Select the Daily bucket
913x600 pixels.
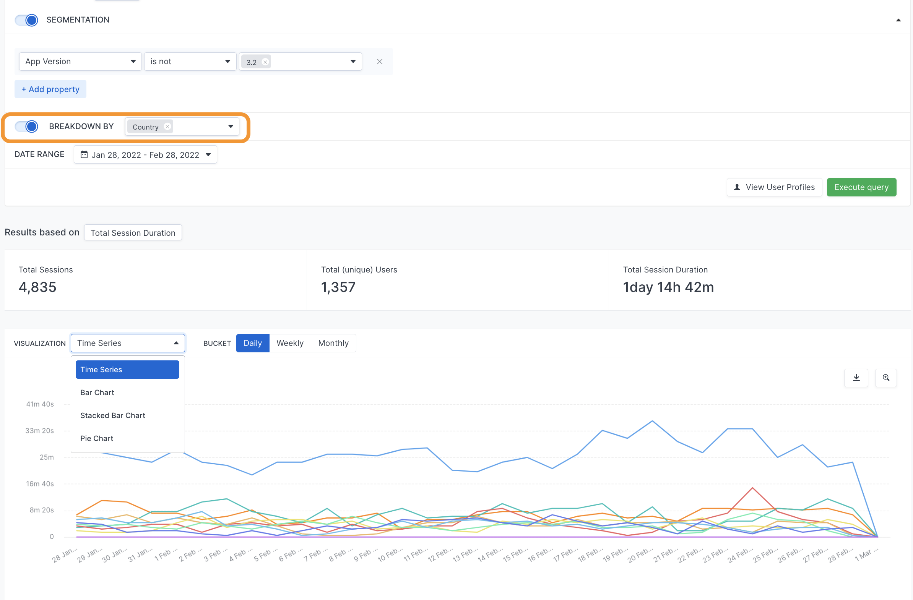click(253, 343)
